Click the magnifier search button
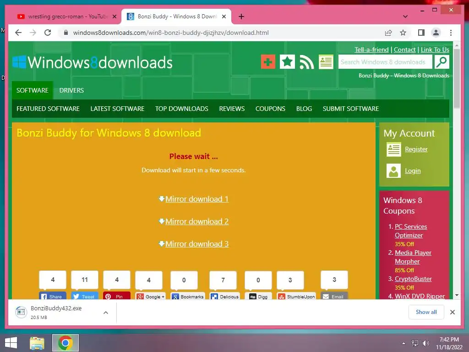The height and width of the screenshot is (352, 469). [442, 62]
